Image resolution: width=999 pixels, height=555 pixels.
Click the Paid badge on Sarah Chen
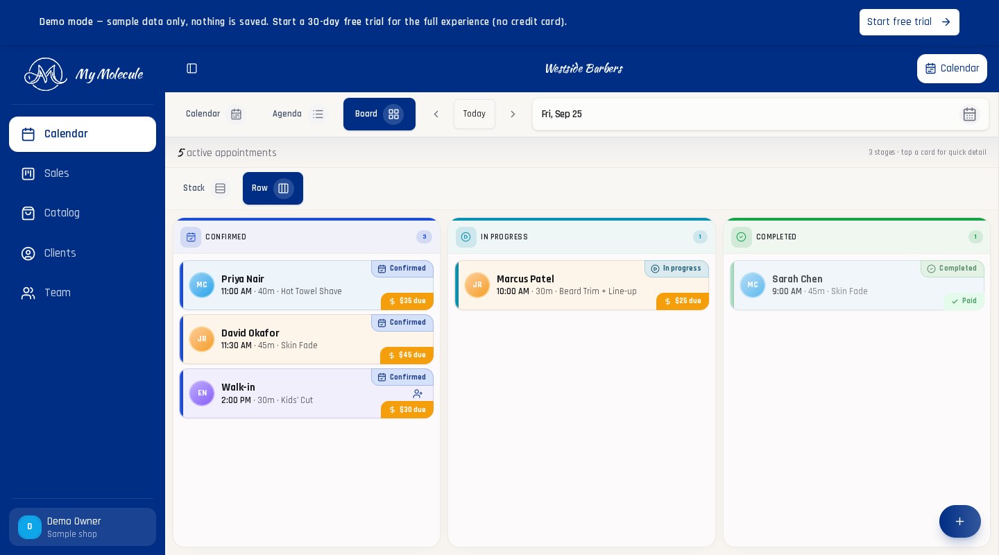[x=964, y=301]
